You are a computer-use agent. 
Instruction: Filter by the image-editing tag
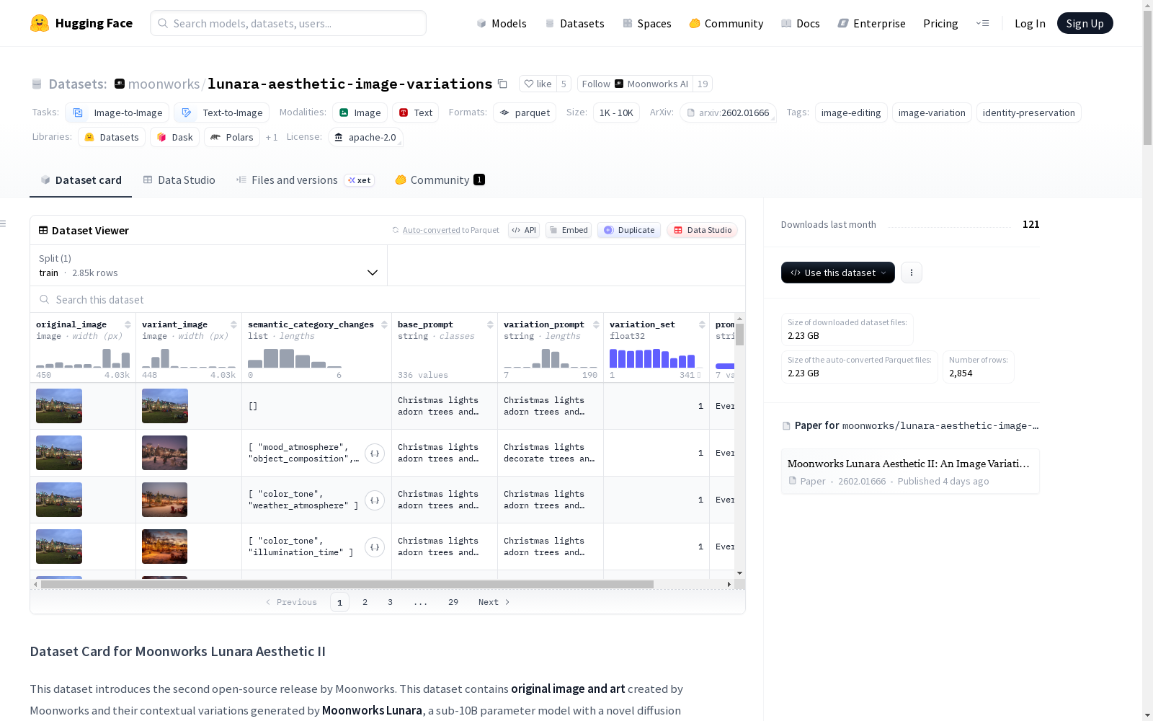pos(851,112)
